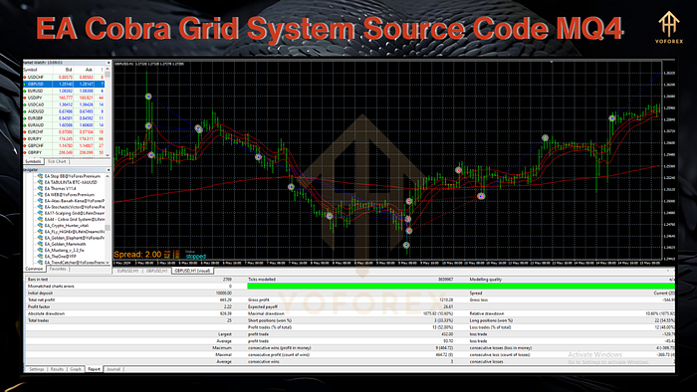Open the tester Graph tab
This screenshot has width=697, height=392.
click(76, 369)
